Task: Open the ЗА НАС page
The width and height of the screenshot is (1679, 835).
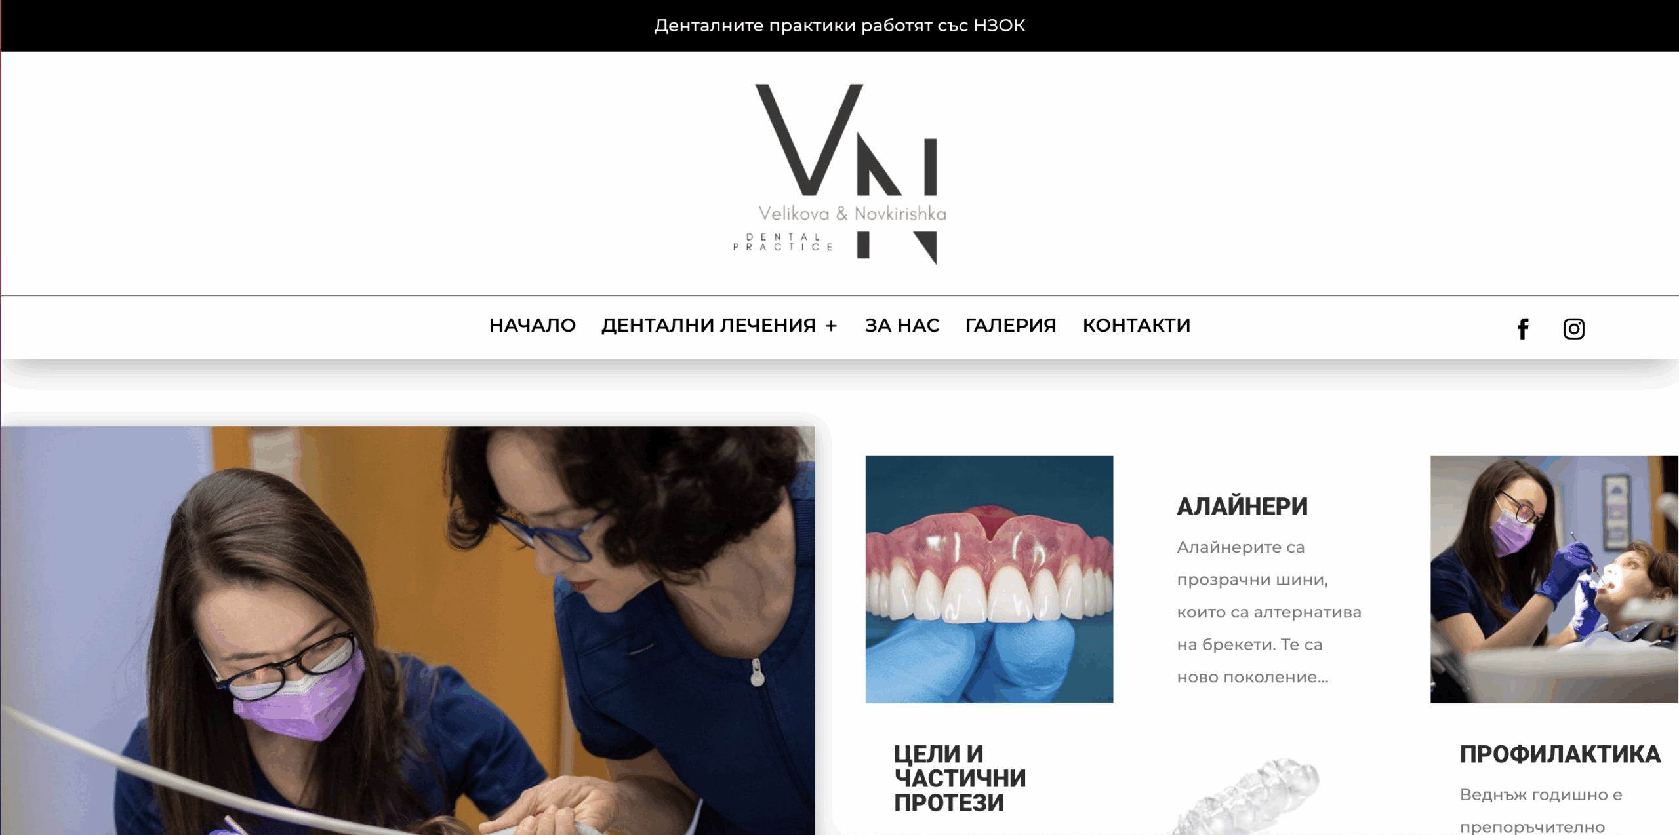Action: (x=902, y=325)
